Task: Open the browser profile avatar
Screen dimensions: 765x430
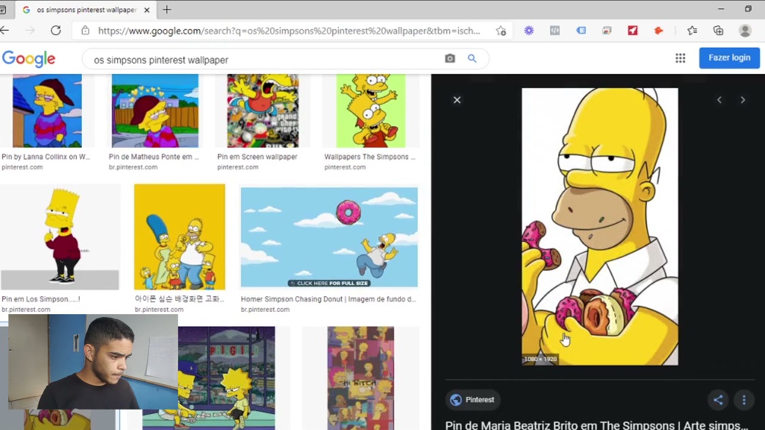Action: (745, 30)
